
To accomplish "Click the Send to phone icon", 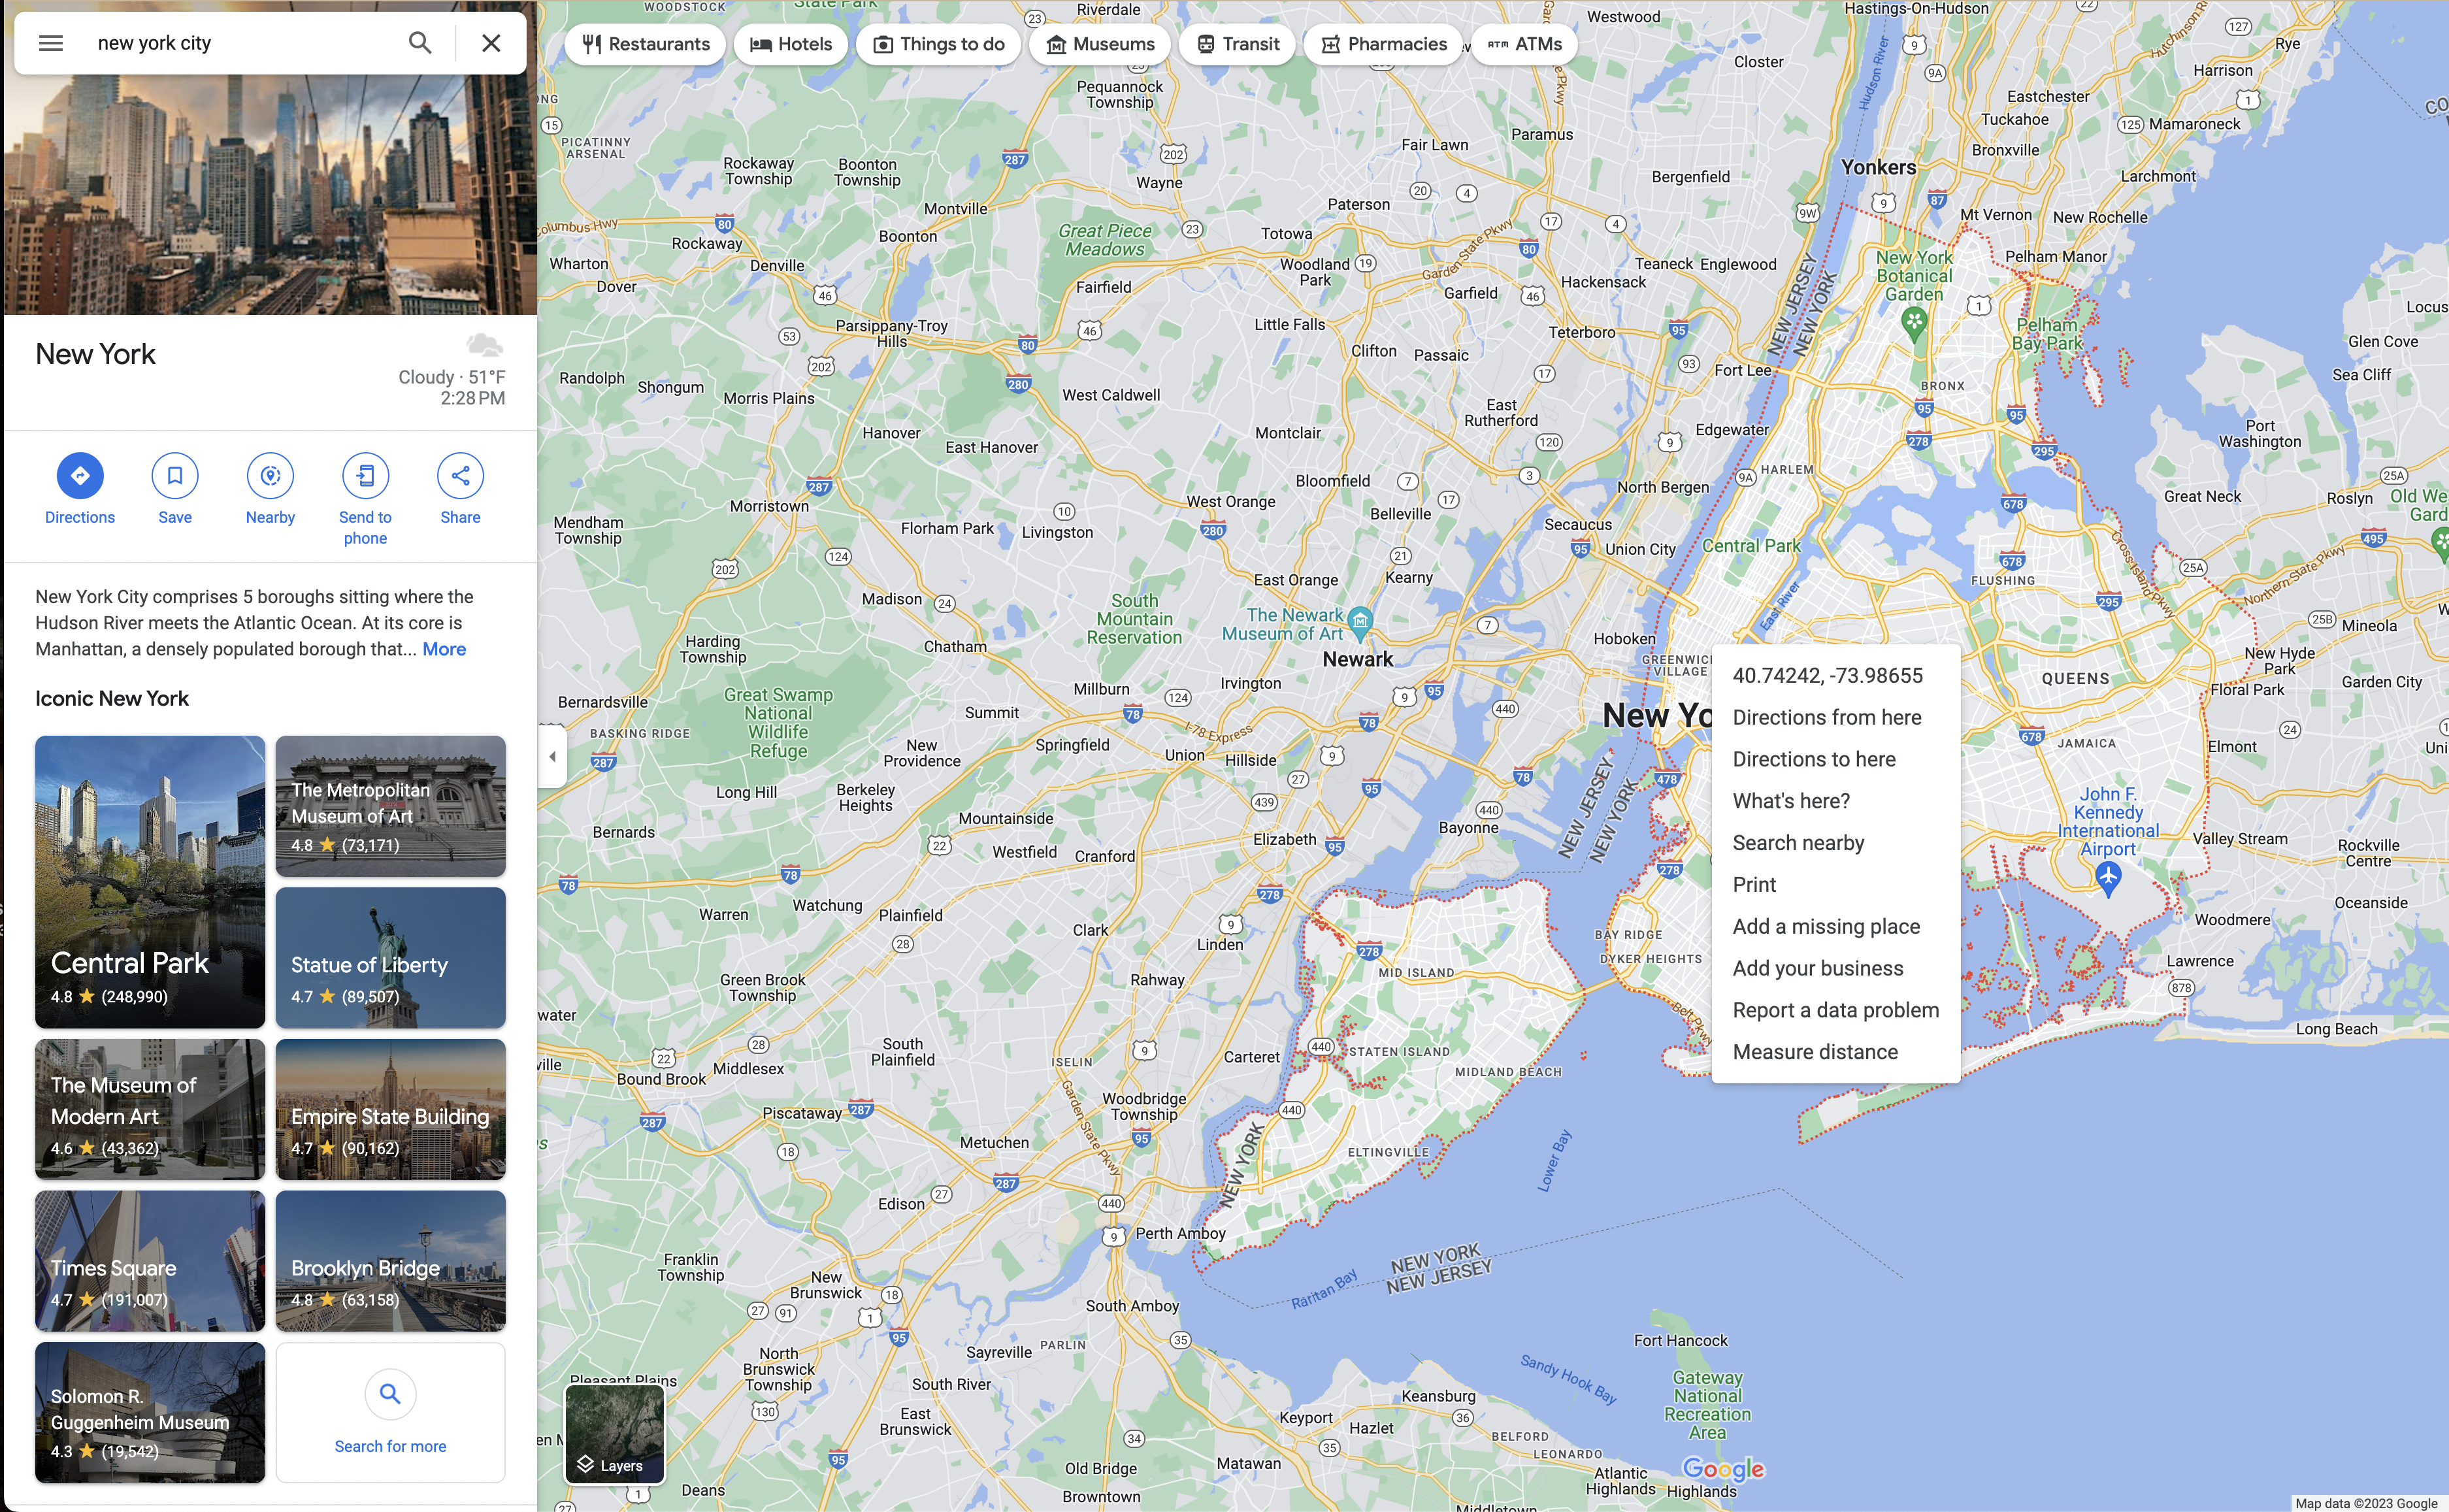I will click(364, 476).
